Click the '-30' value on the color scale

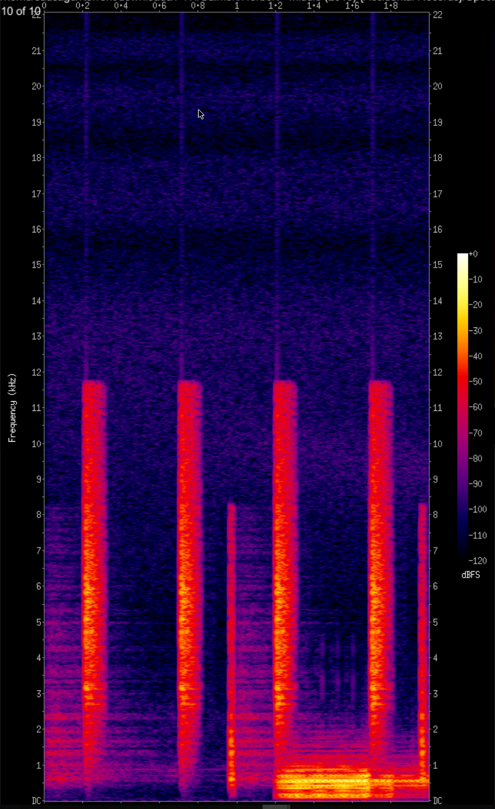tap(475, 330)
